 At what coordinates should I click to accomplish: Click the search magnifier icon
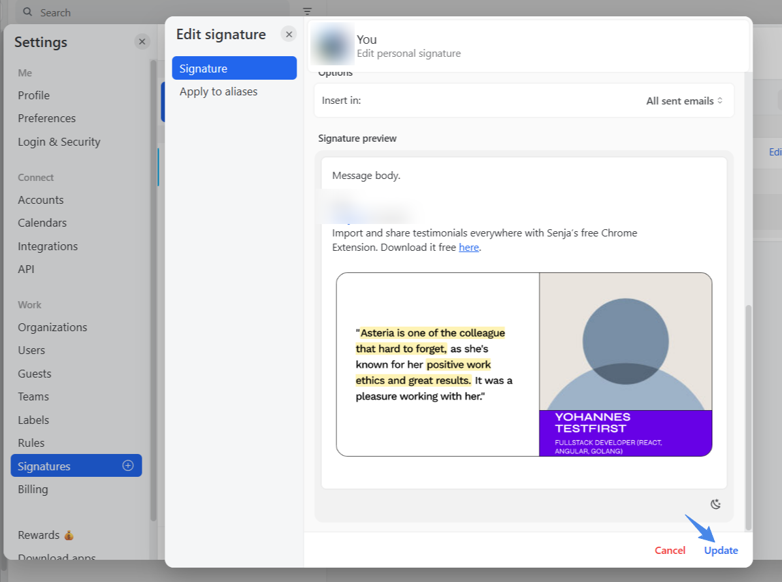(x=28, y=12)
